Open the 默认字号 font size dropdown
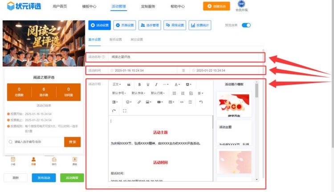Screen dimensions: 334x192 [119, 93]
